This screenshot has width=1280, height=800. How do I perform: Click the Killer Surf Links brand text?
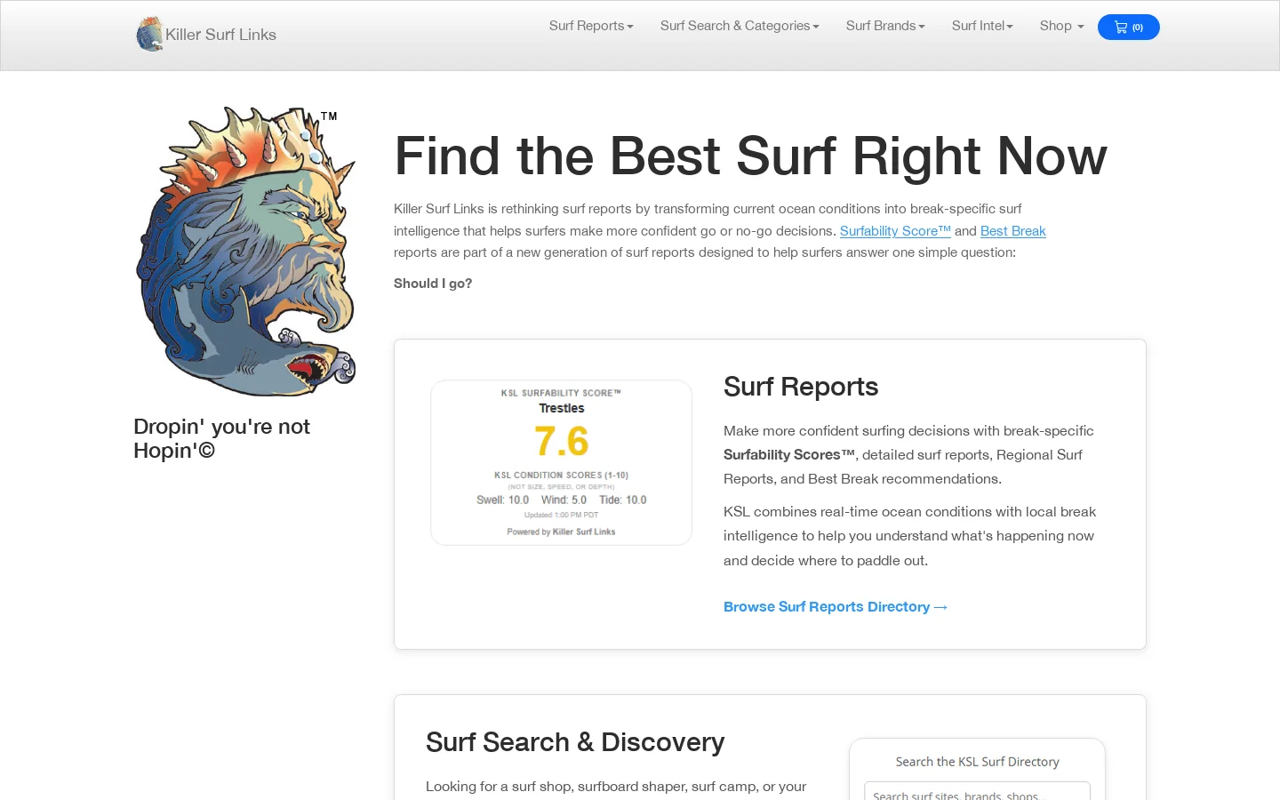coord(220,35)
